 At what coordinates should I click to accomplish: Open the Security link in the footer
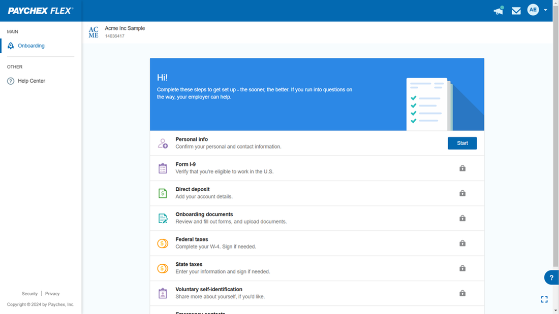pyautogui.click(x=29, y=294)
